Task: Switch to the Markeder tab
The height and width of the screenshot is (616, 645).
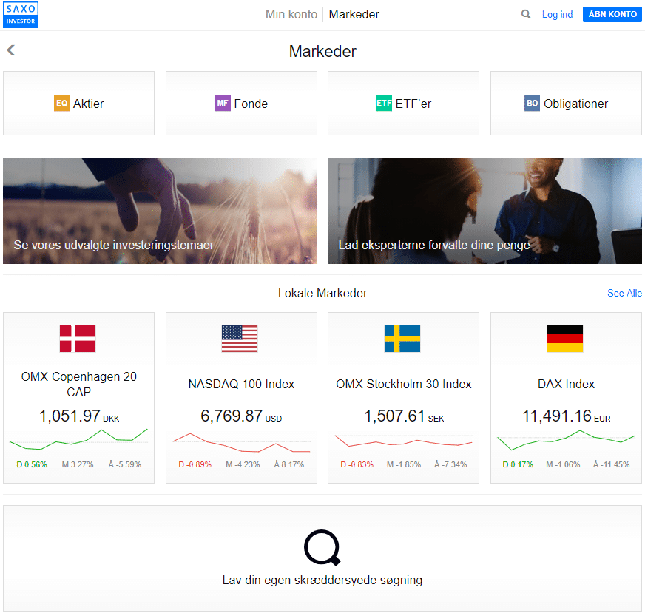Action: point(354,14)
